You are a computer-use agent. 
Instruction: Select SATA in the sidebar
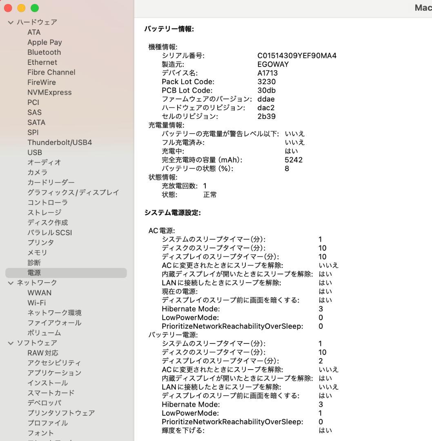click(36, 122)
